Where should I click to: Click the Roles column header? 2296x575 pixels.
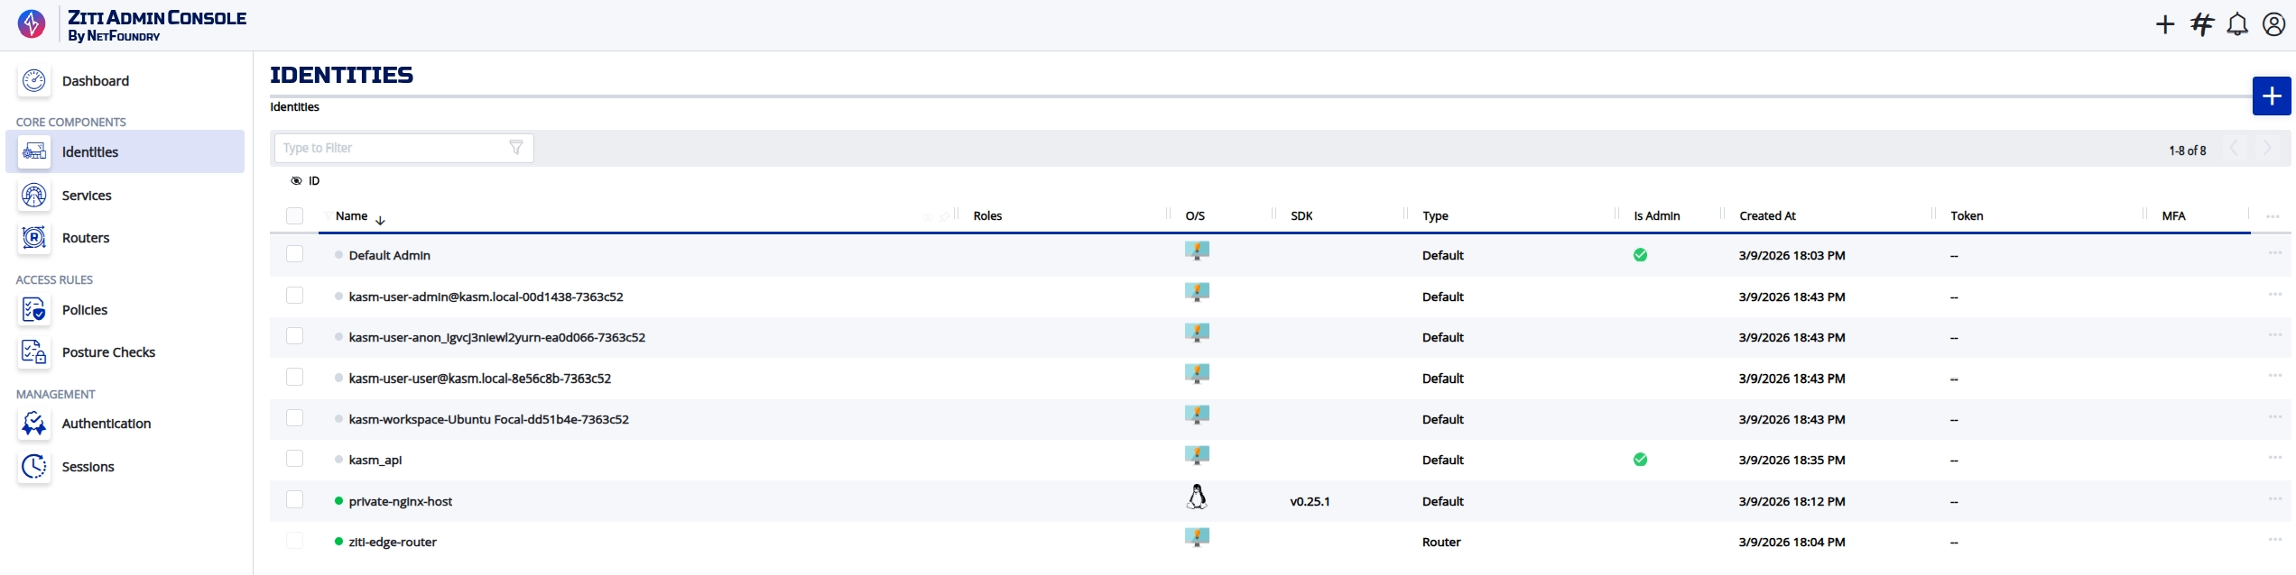point(987,216)
